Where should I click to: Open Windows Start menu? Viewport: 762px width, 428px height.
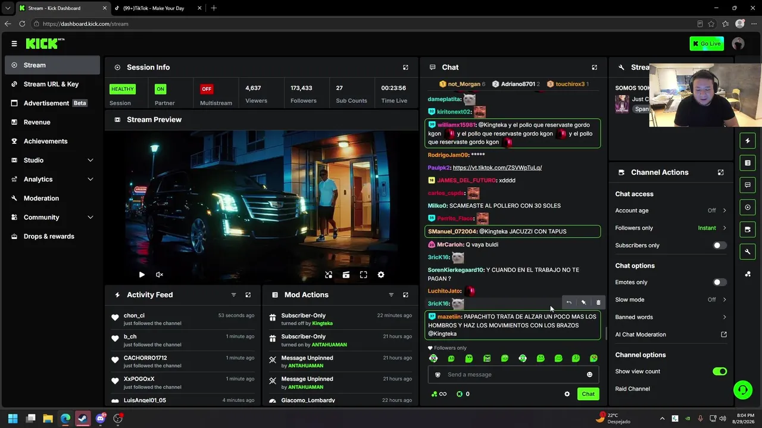(x=13, y=418)
